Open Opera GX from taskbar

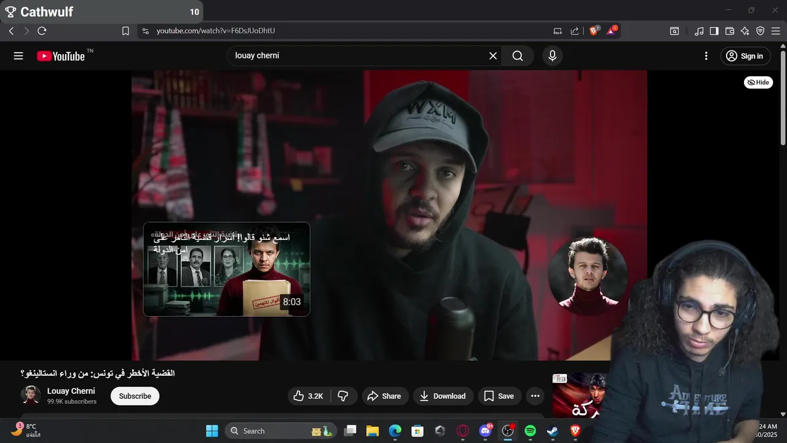point(462,431)
